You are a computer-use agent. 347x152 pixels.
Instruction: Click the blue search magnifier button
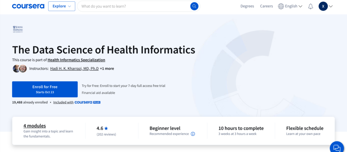194,6
